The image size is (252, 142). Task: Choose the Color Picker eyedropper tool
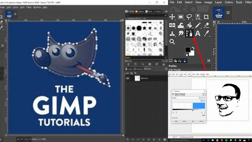tap(207, 34)
